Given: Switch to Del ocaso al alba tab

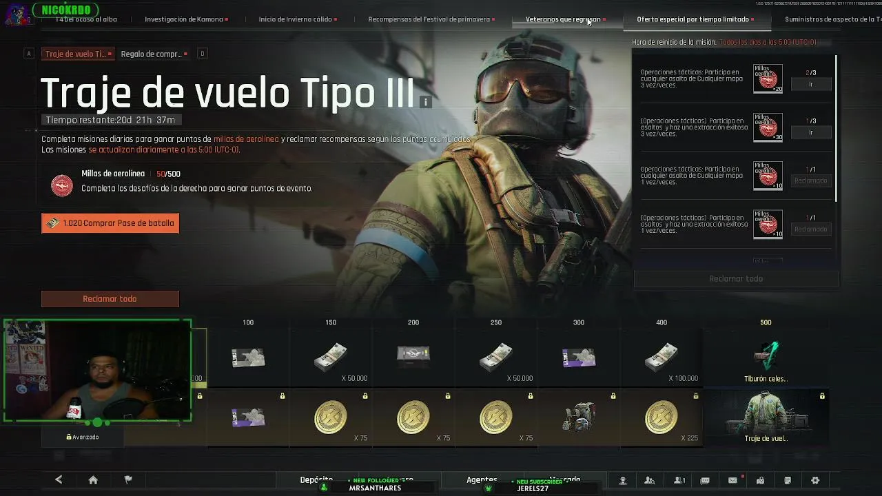Looking at the screenshot, I should (x=86, y=19).
